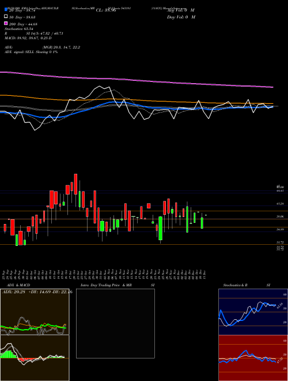
Task: Click the magenta 200 Day EMA legend swatch
Action: (x=6, y=24)
